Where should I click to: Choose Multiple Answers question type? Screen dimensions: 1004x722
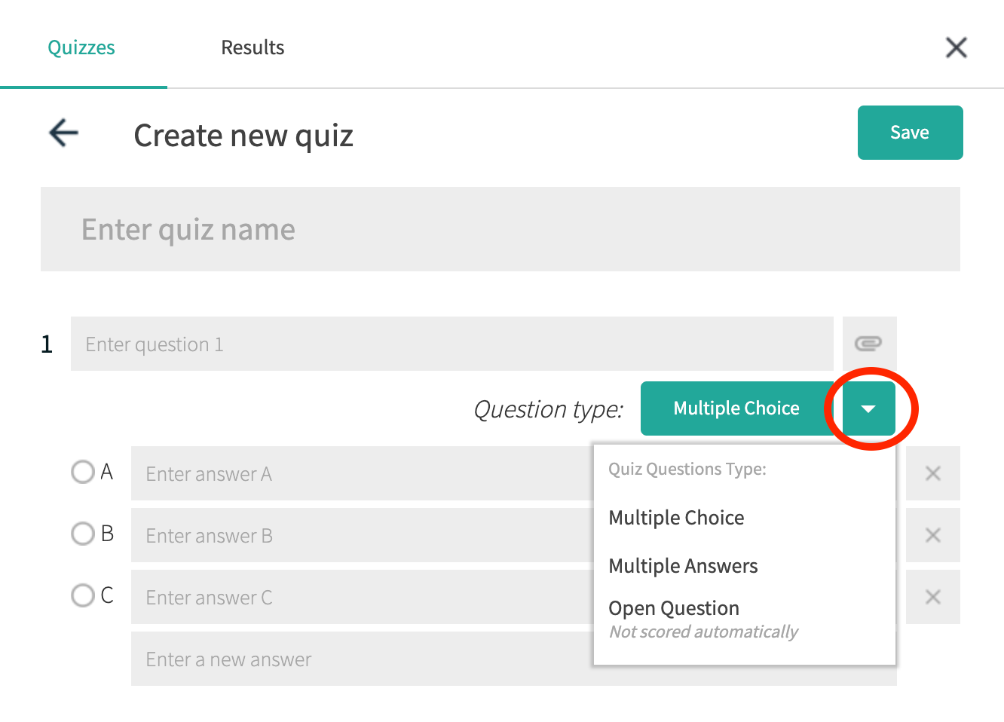[x=683, y=566]
